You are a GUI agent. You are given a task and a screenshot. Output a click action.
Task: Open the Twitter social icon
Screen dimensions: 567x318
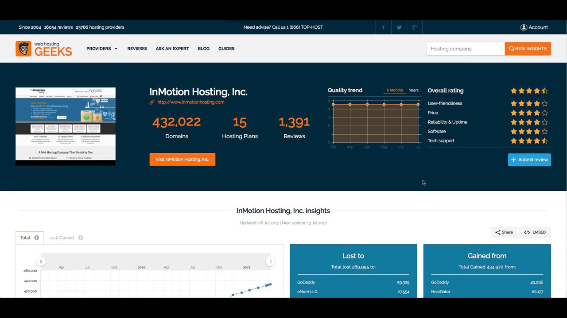[399, 27]
